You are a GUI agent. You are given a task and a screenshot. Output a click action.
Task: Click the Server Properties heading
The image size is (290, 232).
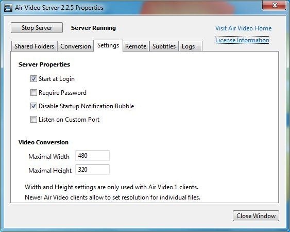point(44,64)
